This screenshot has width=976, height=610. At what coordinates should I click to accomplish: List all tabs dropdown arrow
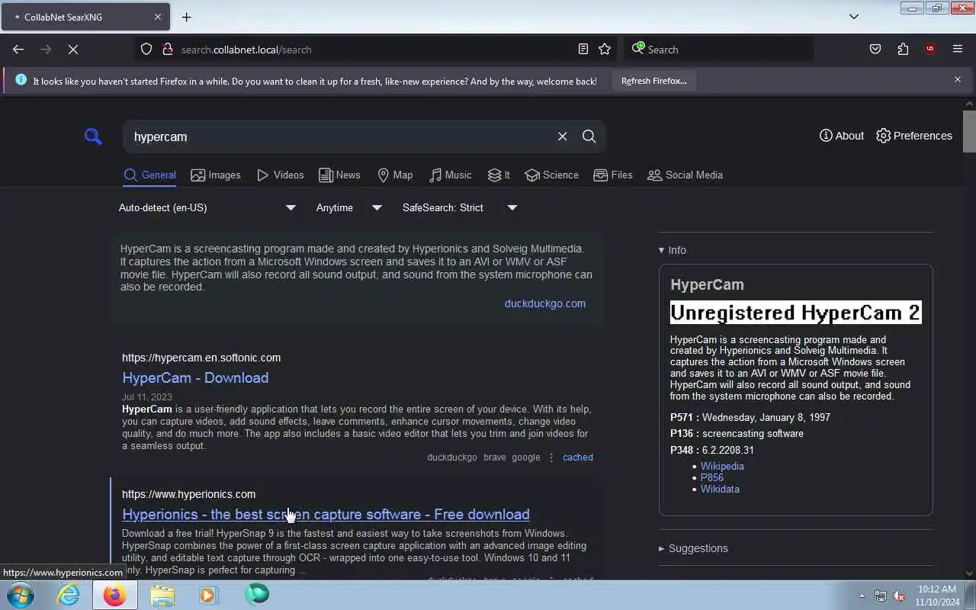(x=854, y=17)
